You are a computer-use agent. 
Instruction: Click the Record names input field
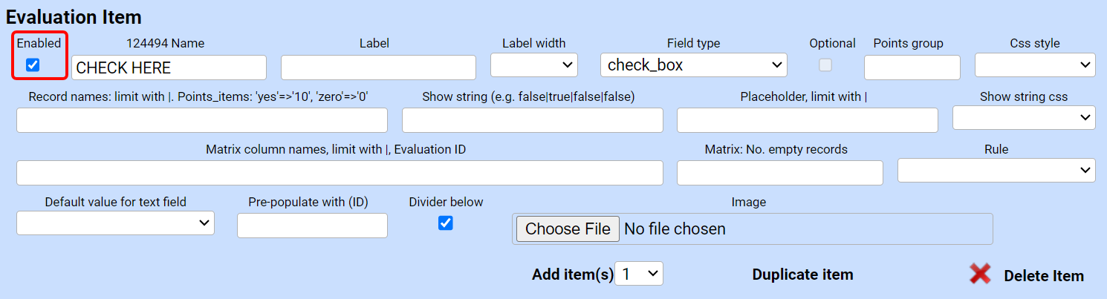[x=201, y=120]
